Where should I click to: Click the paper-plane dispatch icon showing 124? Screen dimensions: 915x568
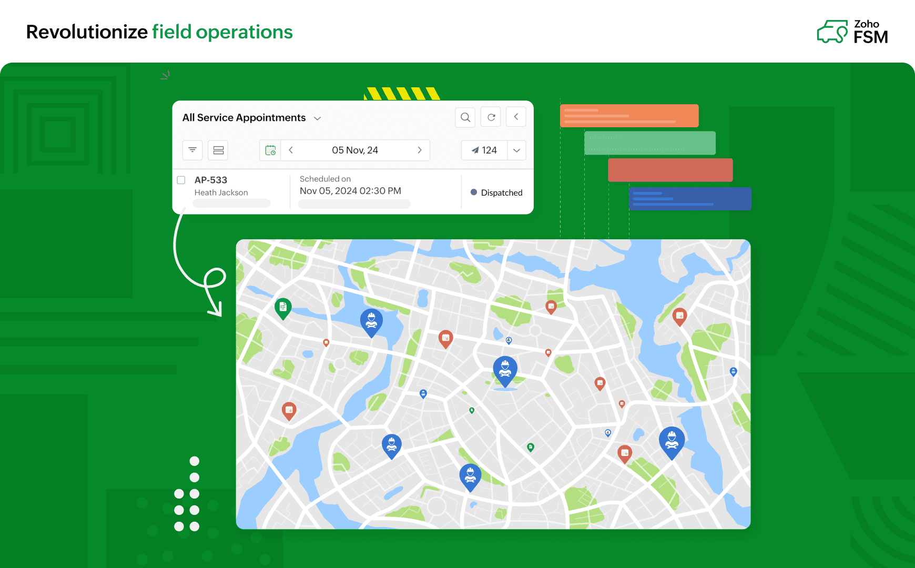pos(483,150)
